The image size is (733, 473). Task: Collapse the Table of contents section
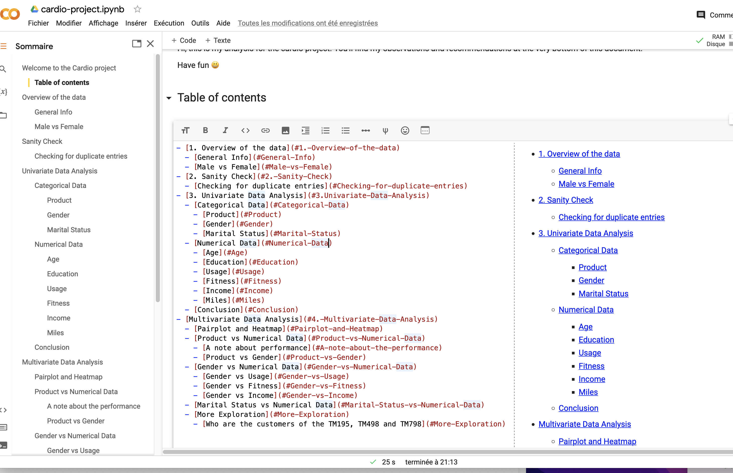pyautogui.click(x=169, y=98)
